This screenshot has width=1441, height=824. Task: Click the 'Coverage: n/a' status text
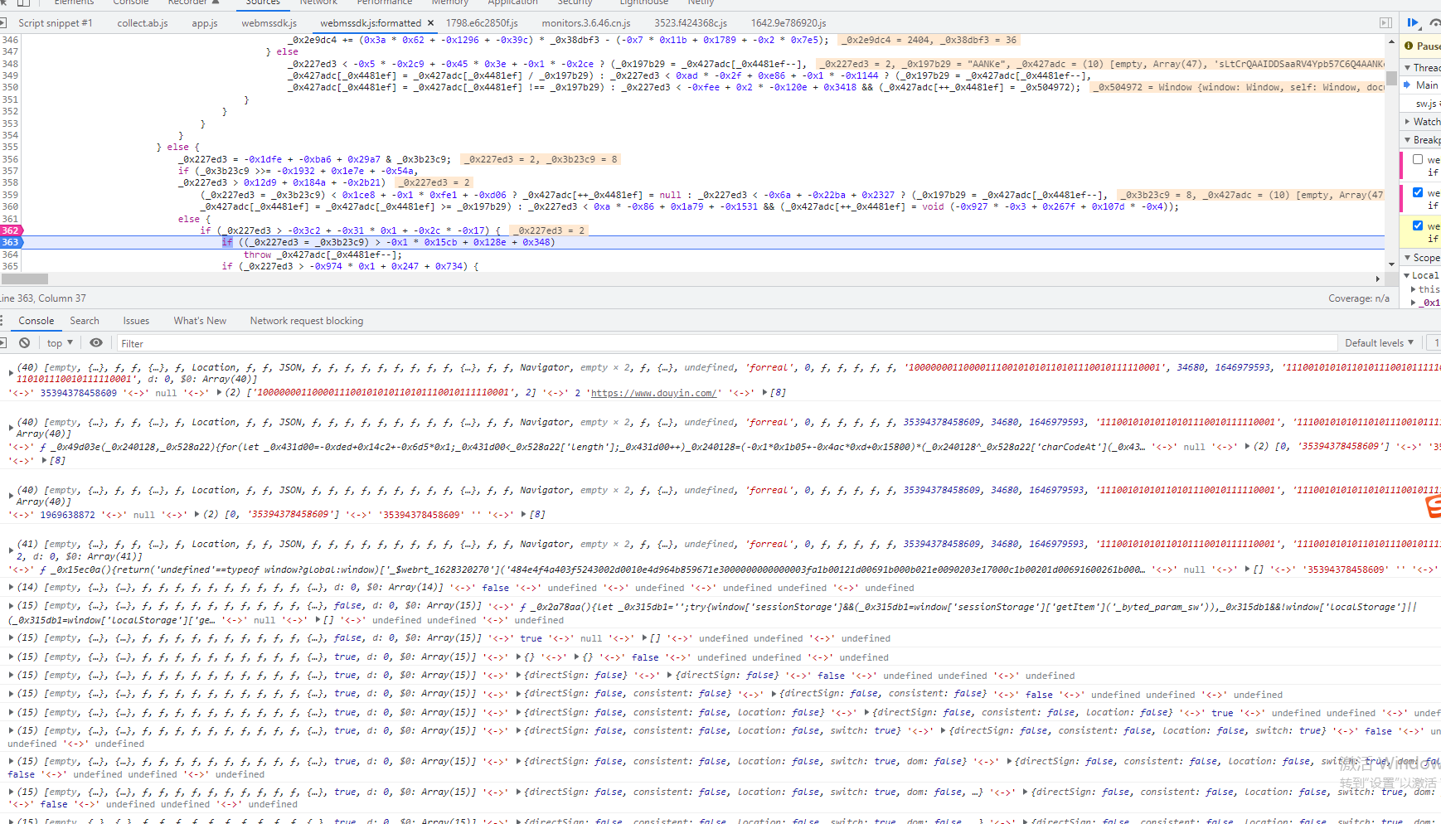(x=1359, y=298)
